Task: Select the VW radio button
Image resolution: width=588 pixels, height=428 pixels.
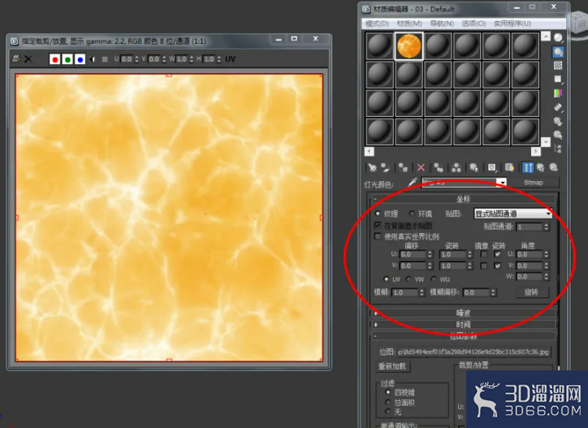Action: [408, 279]
